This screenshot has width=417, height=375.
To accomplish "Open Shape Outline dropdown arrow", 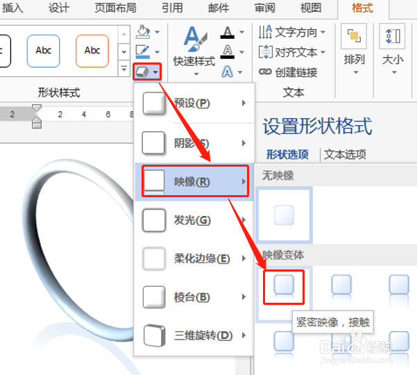I will tap(158, 52).
